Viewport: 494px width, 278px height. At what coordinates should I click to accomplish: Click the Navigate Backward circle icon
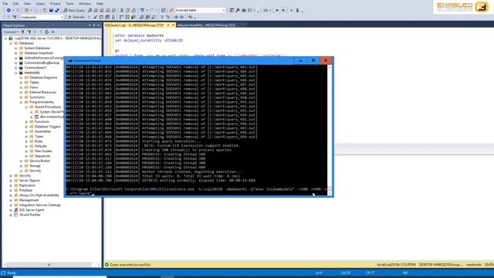pyautogui.click(x=8, y=10)
